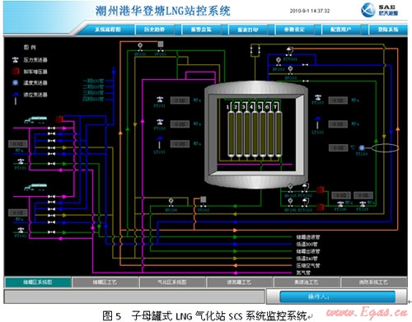This screenshot has height=322, width=412.
Task: Open the 系统流程图 menu
Action: tap(108, 30)
